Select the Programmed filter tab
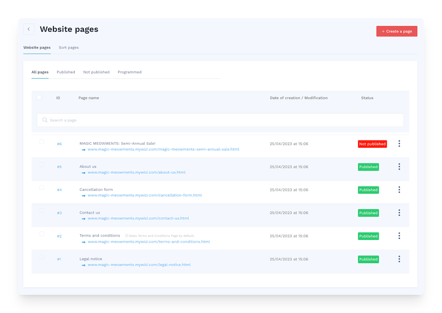 130,72
